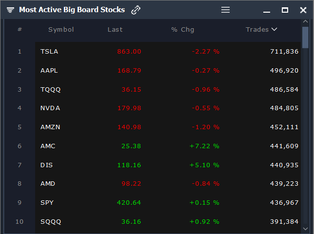
Task: Click AMC last price 25.38
Action: coord(131,146)
